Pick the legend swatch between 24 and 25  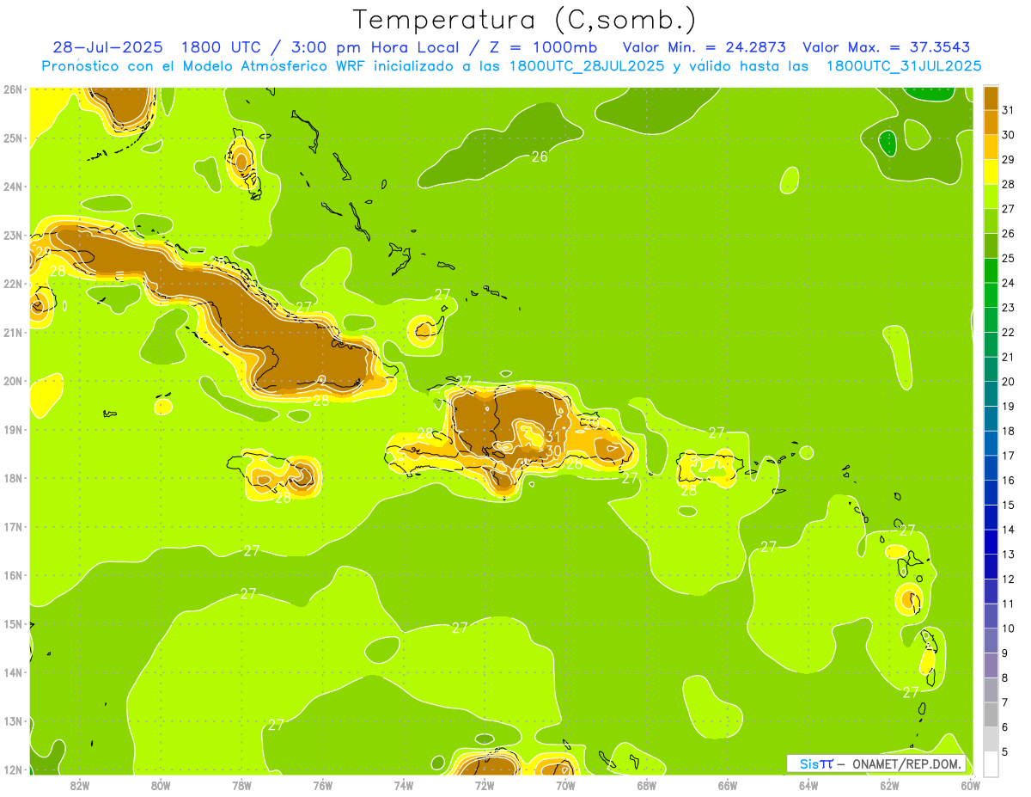991,271
